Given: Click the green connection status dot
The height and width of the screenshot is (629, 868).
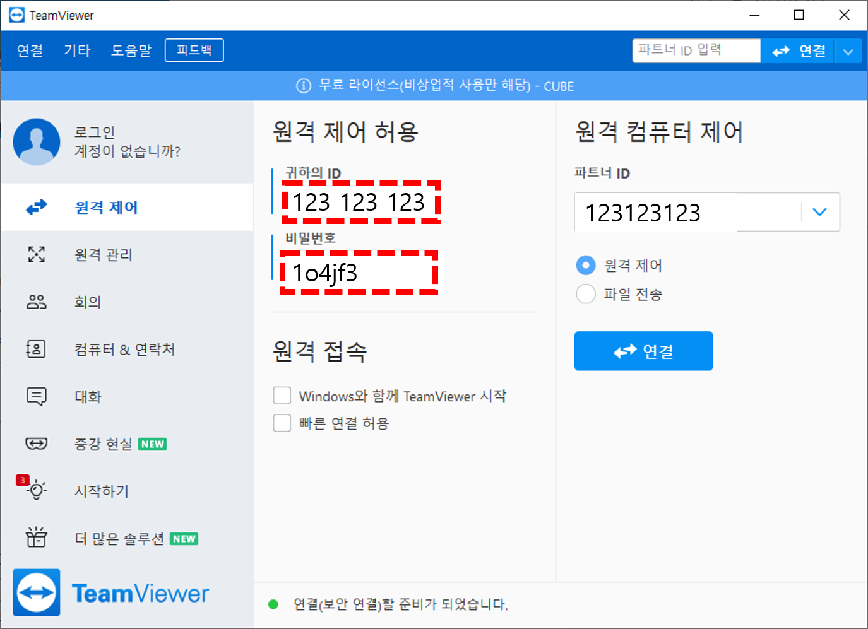Looking at the screenshot, I should pos(273,604).
